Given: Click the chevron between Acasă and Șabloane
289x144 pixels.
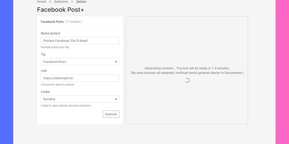Looking at the screenshot, I should [x=50, y=2].
